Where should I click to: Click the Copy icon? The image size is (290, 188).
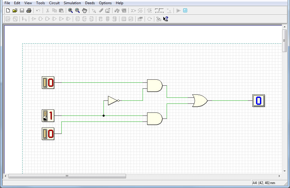54,11
